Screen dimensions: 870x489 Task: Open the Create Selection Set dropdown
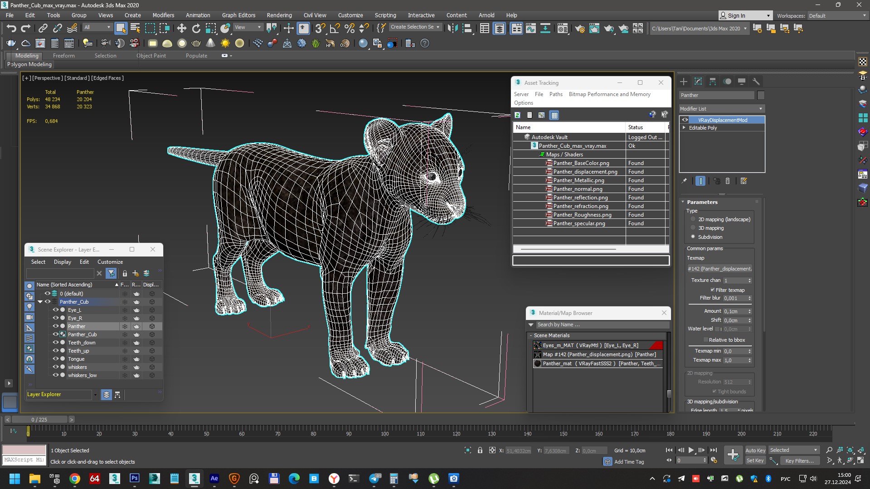415,27
